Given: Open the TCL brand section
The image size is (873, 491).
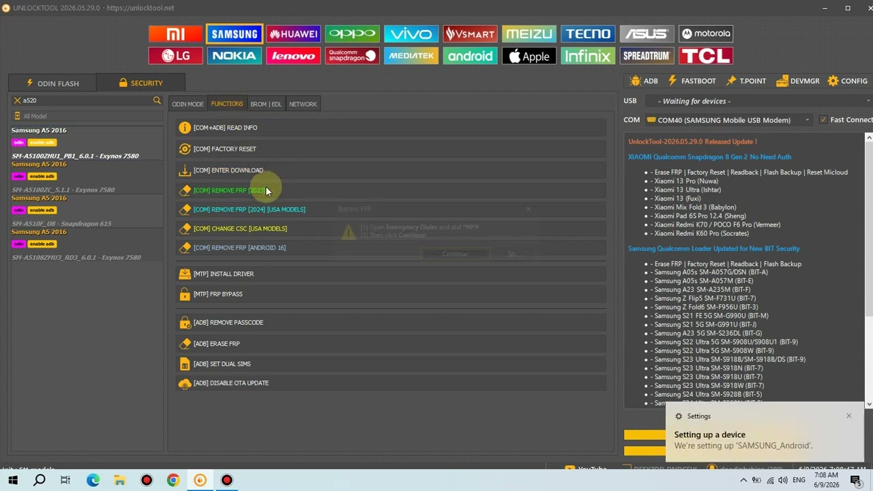Looking at the screenshot, I should point(706,56).
